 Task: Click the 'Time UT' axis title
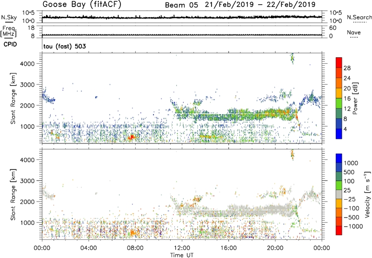coord(182,255)
